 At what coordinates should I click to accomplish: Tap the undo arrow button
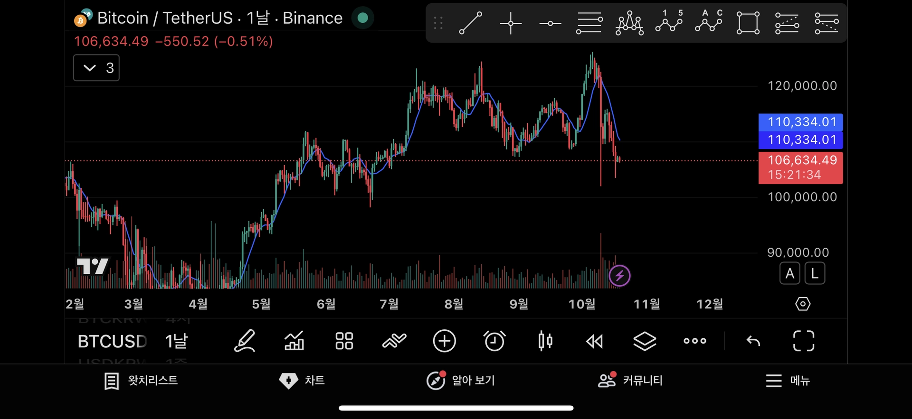753,341
